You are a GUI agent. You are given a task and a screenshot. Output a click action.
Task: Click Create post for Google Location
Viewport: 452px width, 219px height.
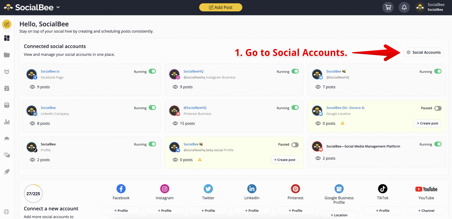427,123
